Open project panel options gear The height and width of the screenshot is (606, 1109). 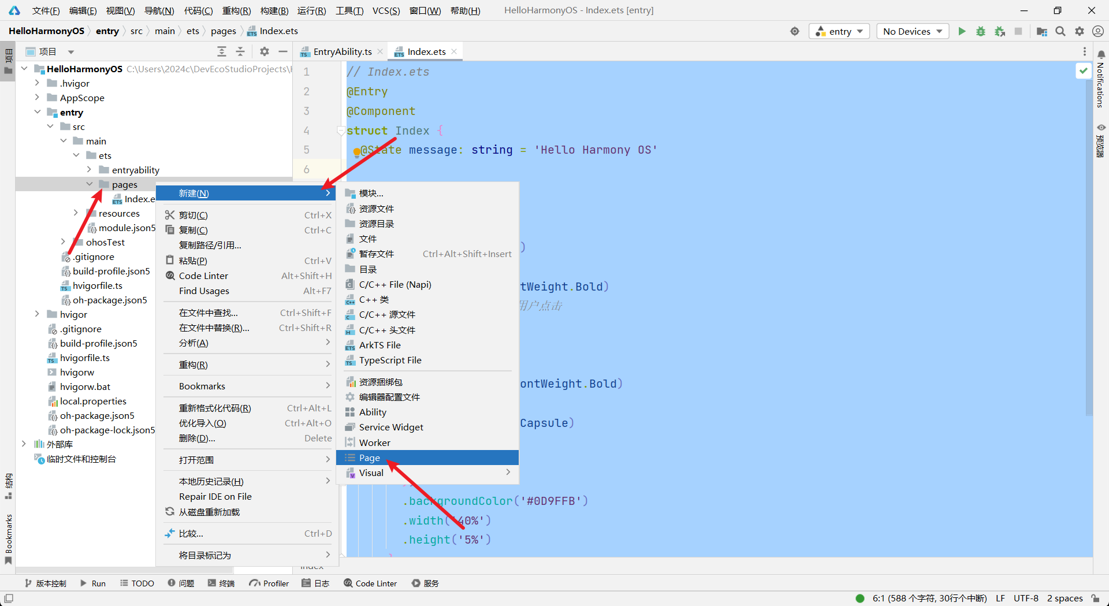pos(265,51)
